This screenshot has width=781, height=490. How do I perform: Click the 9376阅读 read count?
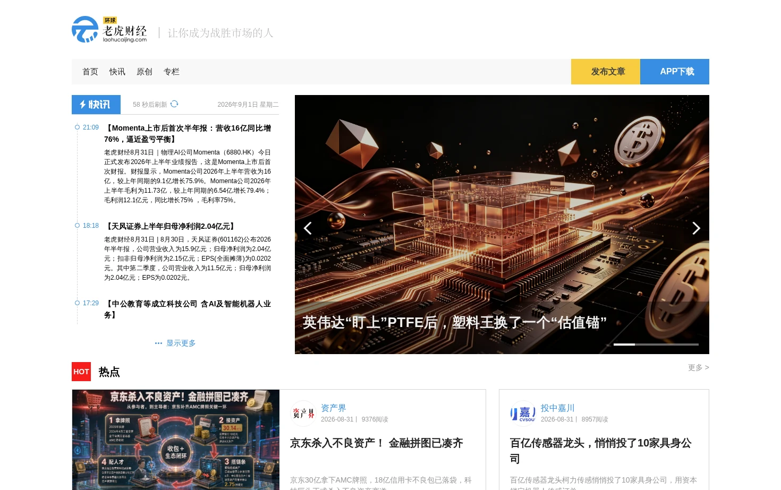coord(375,419)
